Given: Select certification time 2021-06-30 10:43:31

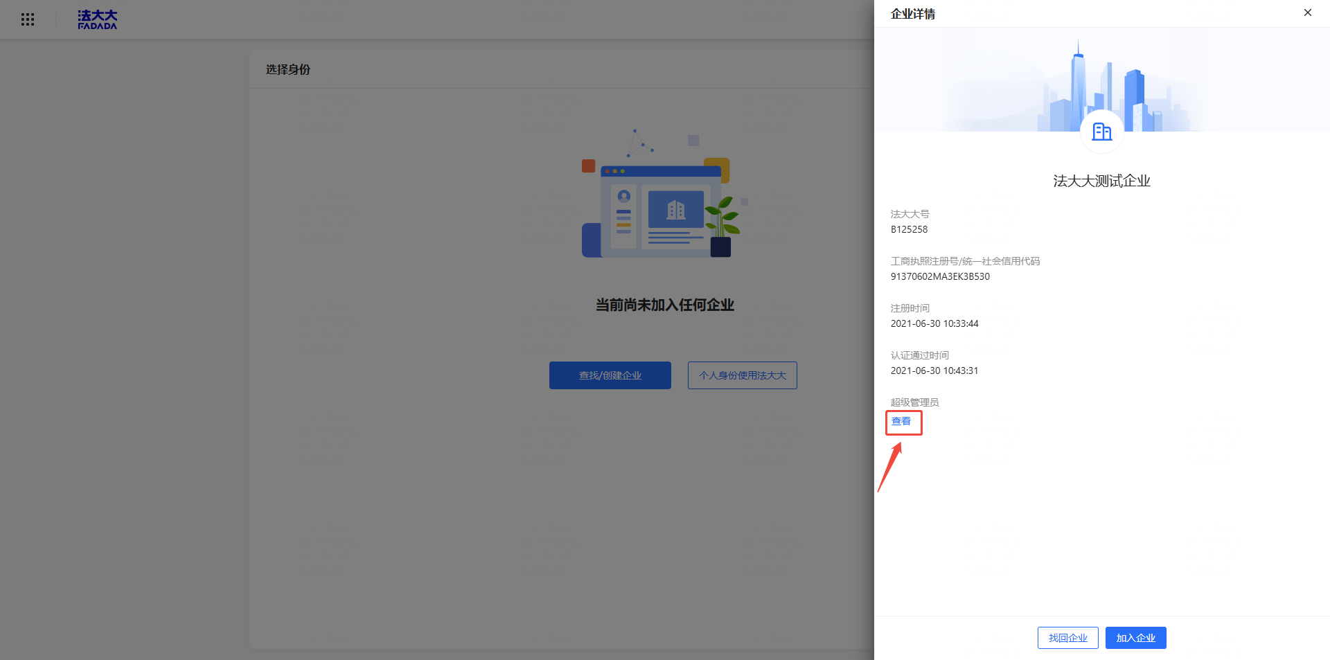Looking at the screenshot, I should (934, 371).
